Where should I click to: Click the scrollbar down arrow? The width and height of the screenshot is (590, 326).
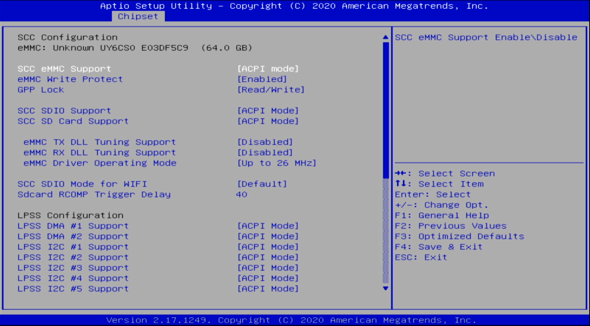click(x=385, y=288)
